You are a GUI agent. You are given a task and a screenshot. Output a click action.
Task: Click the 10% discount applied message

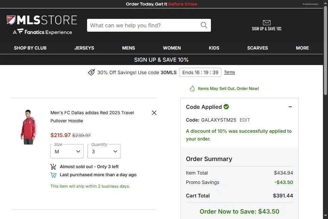239,135
